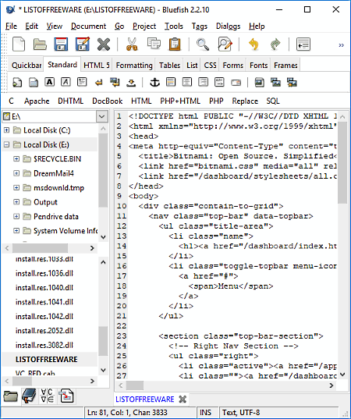Image resolution: width=351 pixels, height=419 pixels.
Task: Open the Replace custom menu
Action: click(245, 101)
